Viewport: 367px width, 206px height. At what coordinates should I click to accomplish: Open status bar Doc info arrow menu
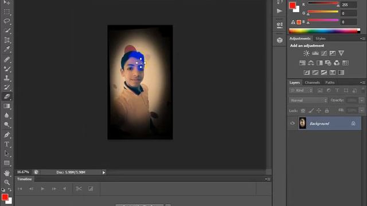pyautogui.click(x=103, y=172)
